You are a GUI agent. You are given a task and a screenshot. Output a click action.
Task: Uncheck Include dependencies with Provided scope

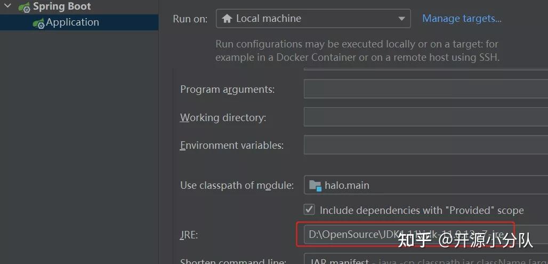[309, 210]
